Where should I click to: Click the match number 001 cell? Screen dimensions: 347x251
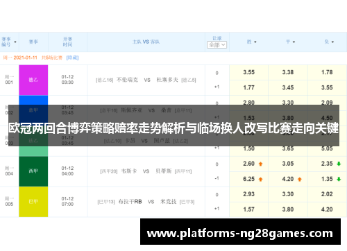pos(9,80)
